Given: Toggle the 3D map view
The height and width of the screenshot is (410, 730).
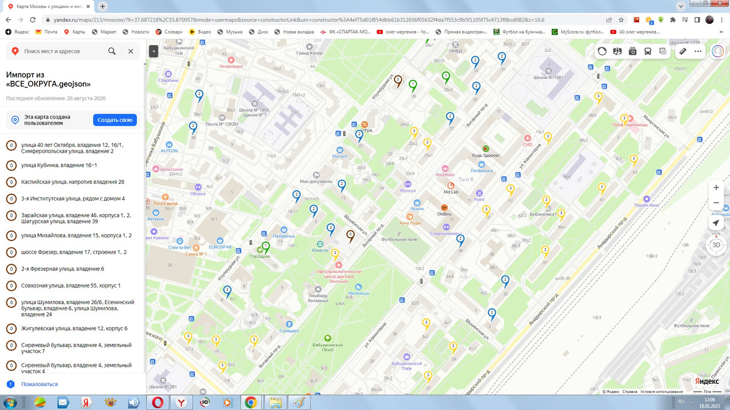Looking at the screenshot, I should pyautogui.click(x=716, y=245).
